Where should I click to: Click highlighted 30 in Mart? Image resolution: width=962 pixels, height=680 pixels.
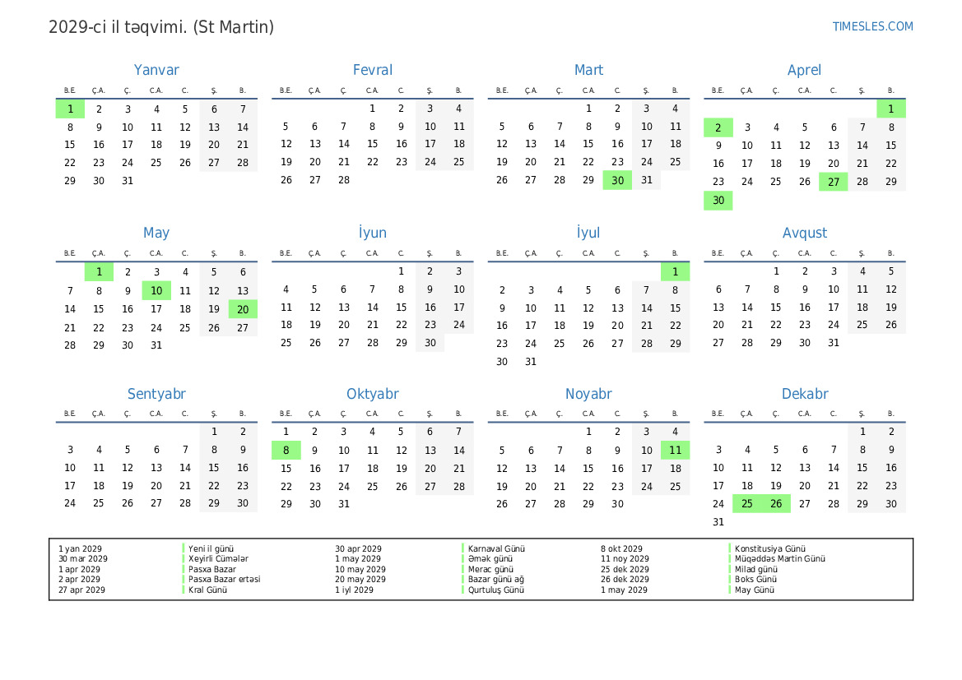tap(617, 180)
